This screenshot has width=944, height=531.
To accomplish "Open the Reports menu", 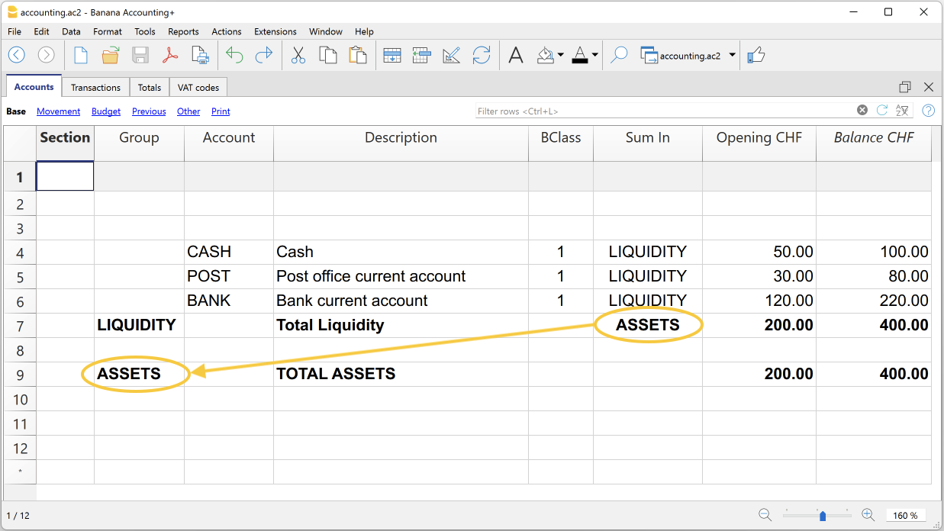I will point(183,31).
